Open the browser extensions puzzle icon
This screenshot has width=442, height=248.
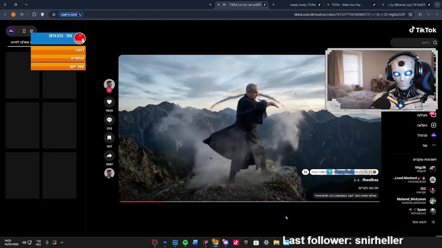click(34, 14)
